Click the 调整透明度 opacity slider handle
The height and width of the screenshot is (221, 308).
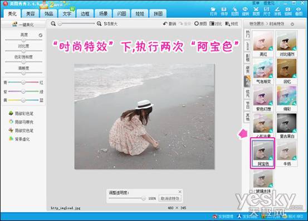[x=144, y=198]
